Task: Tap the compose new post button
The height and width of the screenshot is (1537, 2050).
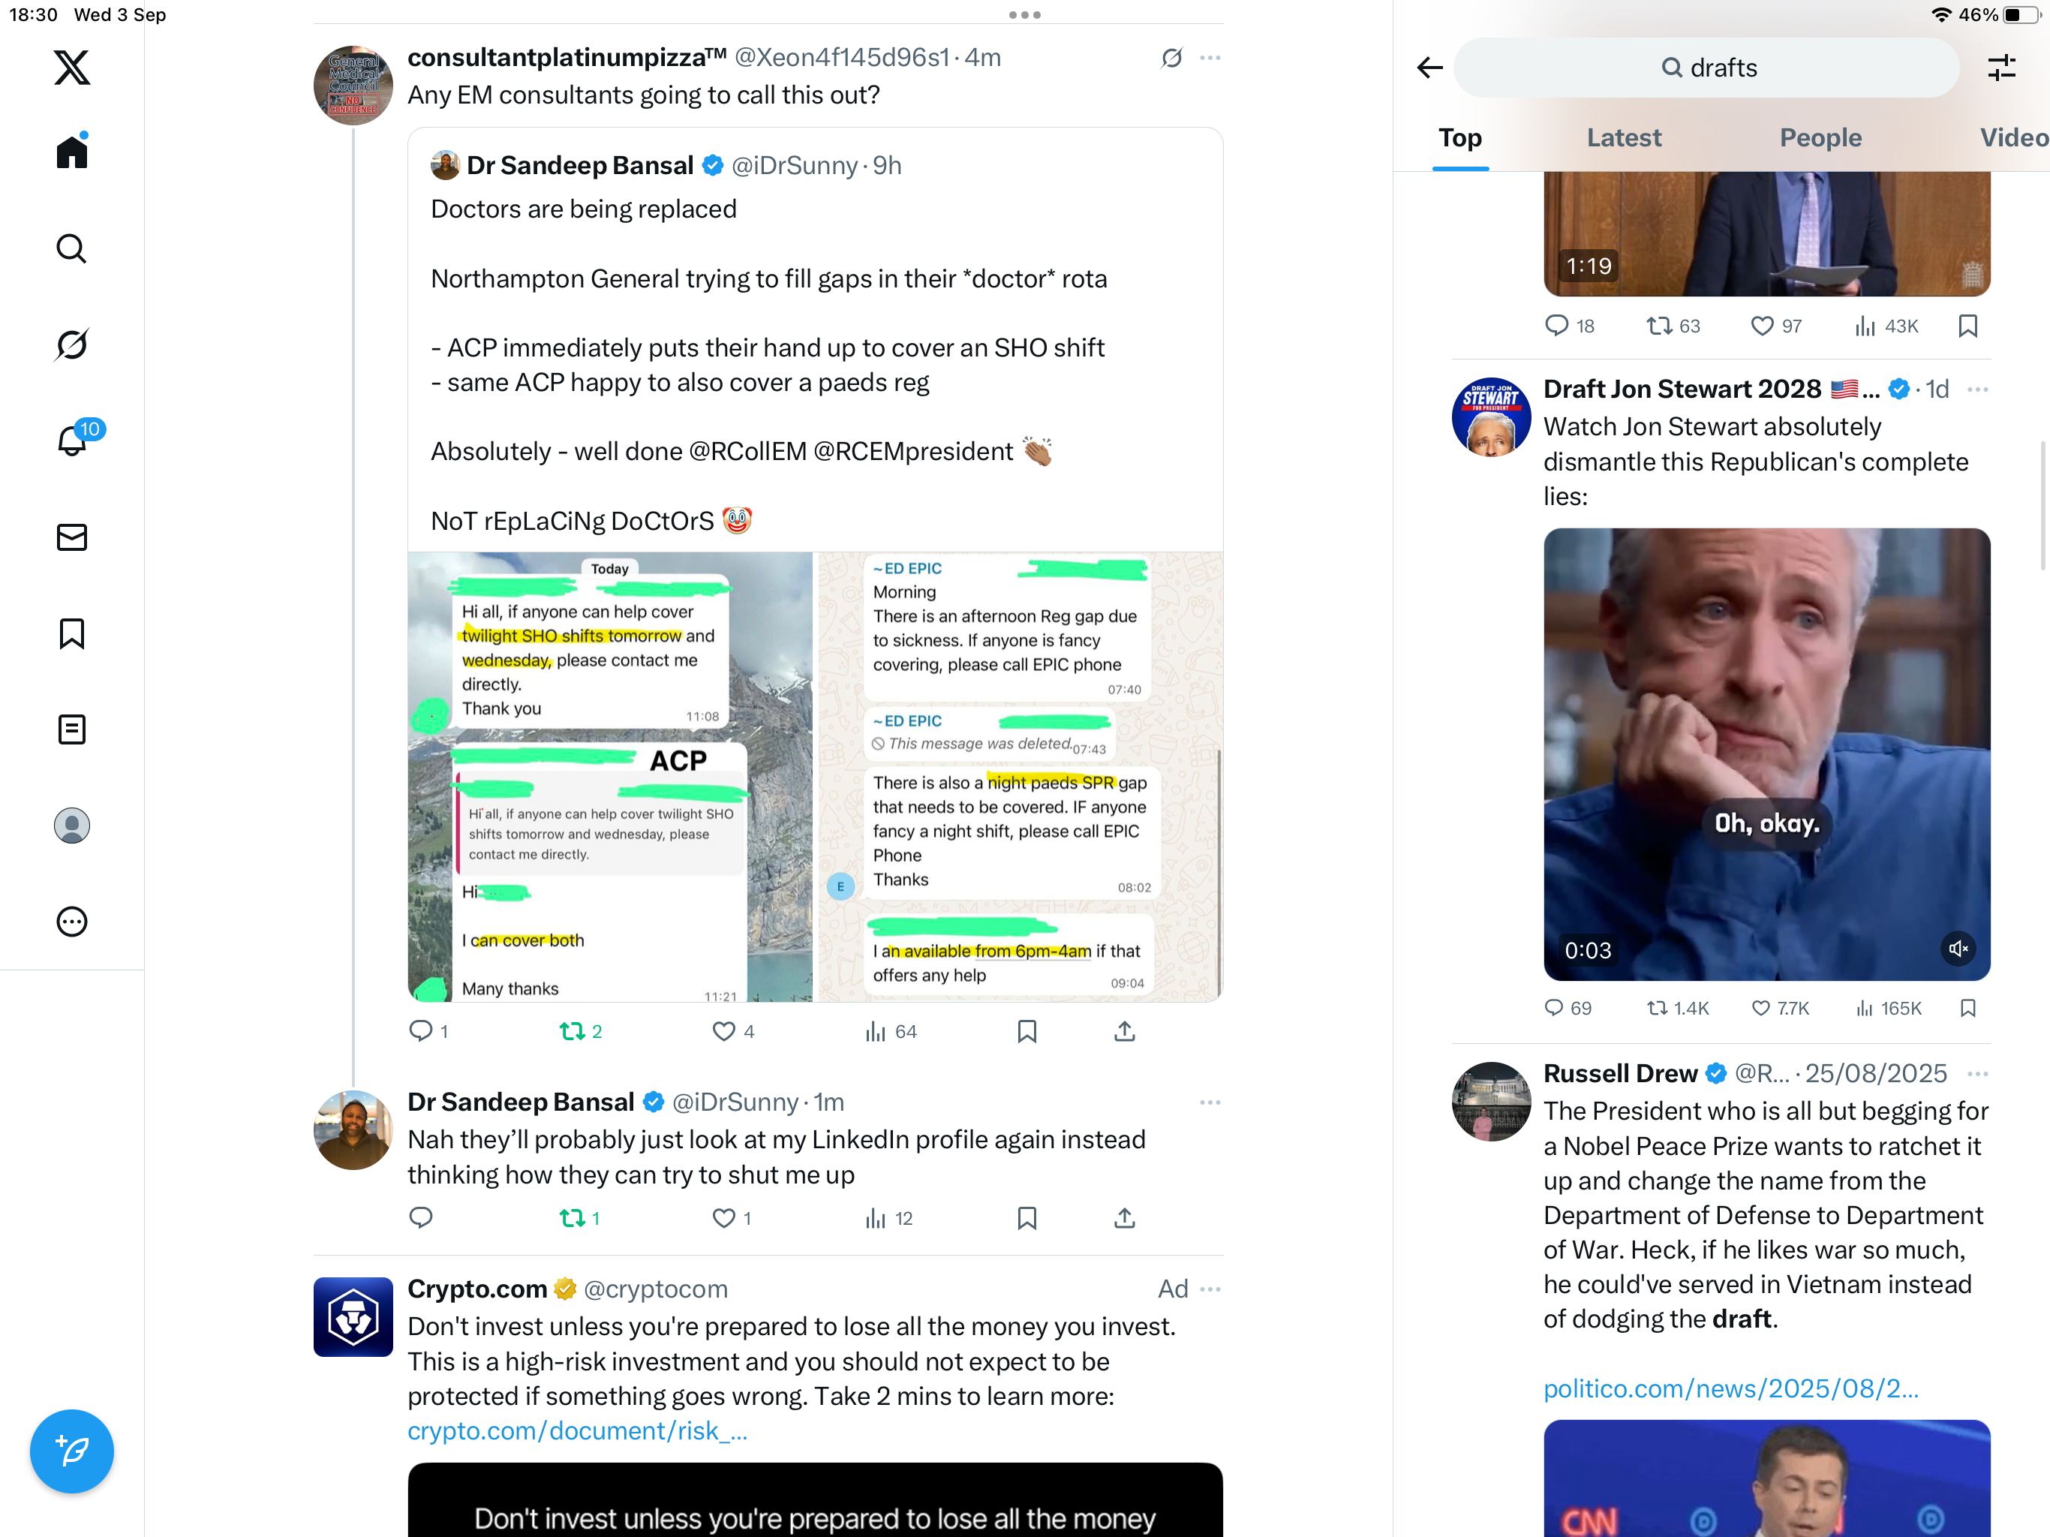Action: click(x=71, y=1451)
